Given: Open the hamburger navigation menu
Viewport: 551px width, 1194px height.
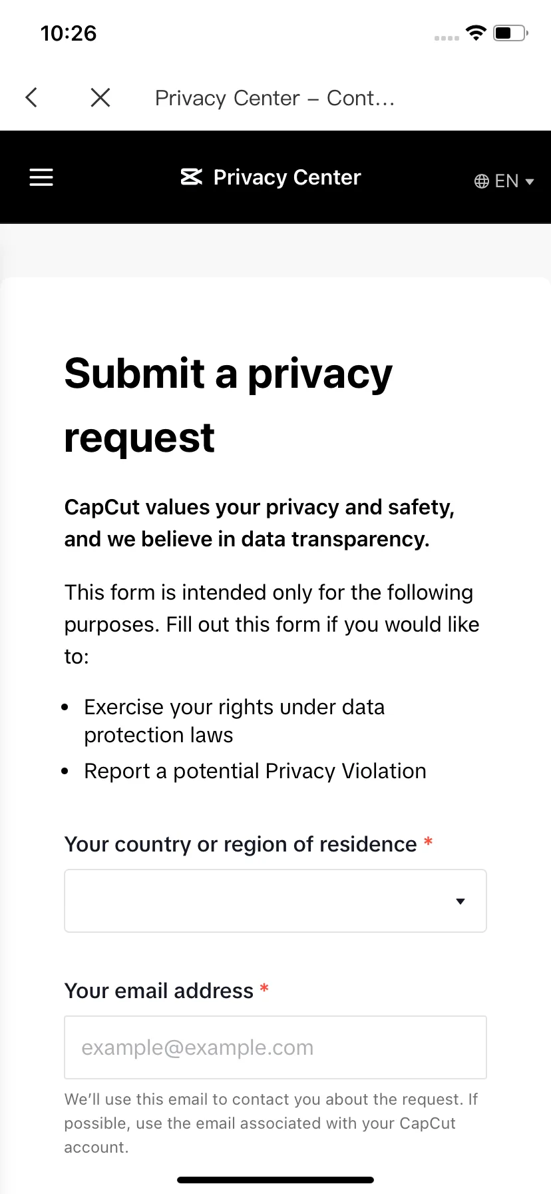Looking at the screenshot, I should (x=41, y=177).
